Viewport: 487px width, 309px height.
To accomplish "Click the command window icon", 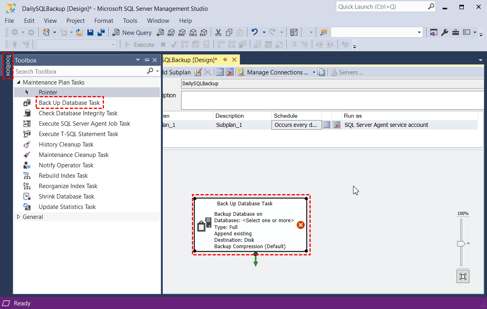I will pos(466,32).
